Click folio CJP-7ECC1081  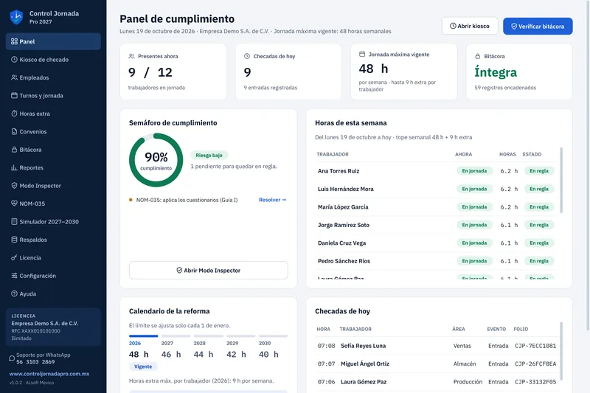(x=535, y=346)
